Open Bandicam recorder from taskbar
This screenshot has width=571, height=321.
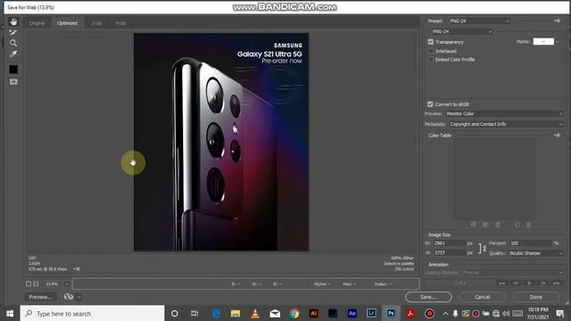430,313
